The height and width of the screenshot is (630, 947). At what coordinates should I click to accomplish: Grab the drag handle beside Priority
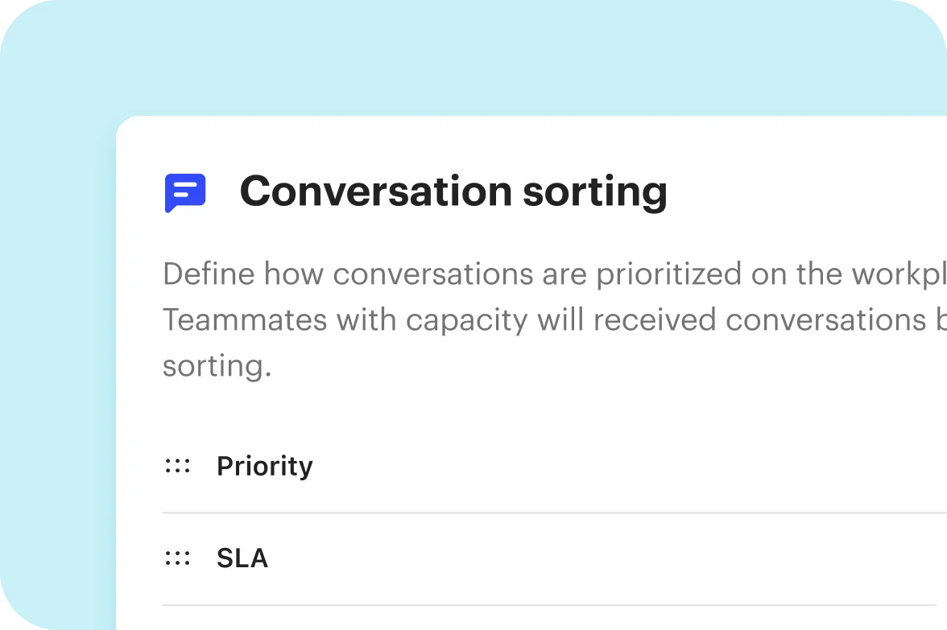point(177,466)
